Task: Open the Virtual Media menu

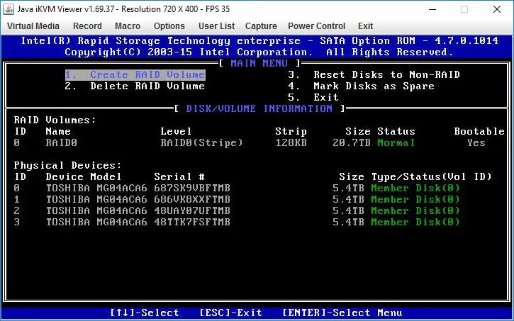Action: pyautogui.click(x=33, y=26)
